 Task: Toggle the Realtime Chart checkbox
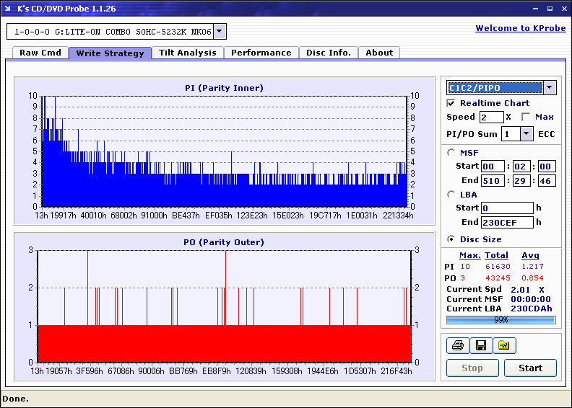451,103
